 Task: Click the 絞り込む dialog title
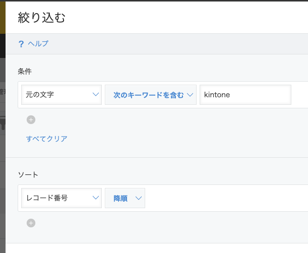coord(41,18)
